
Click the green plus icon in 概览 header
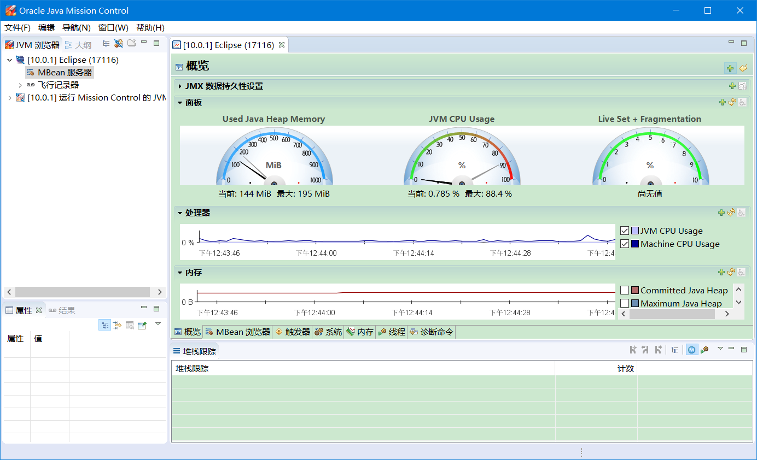click(730, 68)
